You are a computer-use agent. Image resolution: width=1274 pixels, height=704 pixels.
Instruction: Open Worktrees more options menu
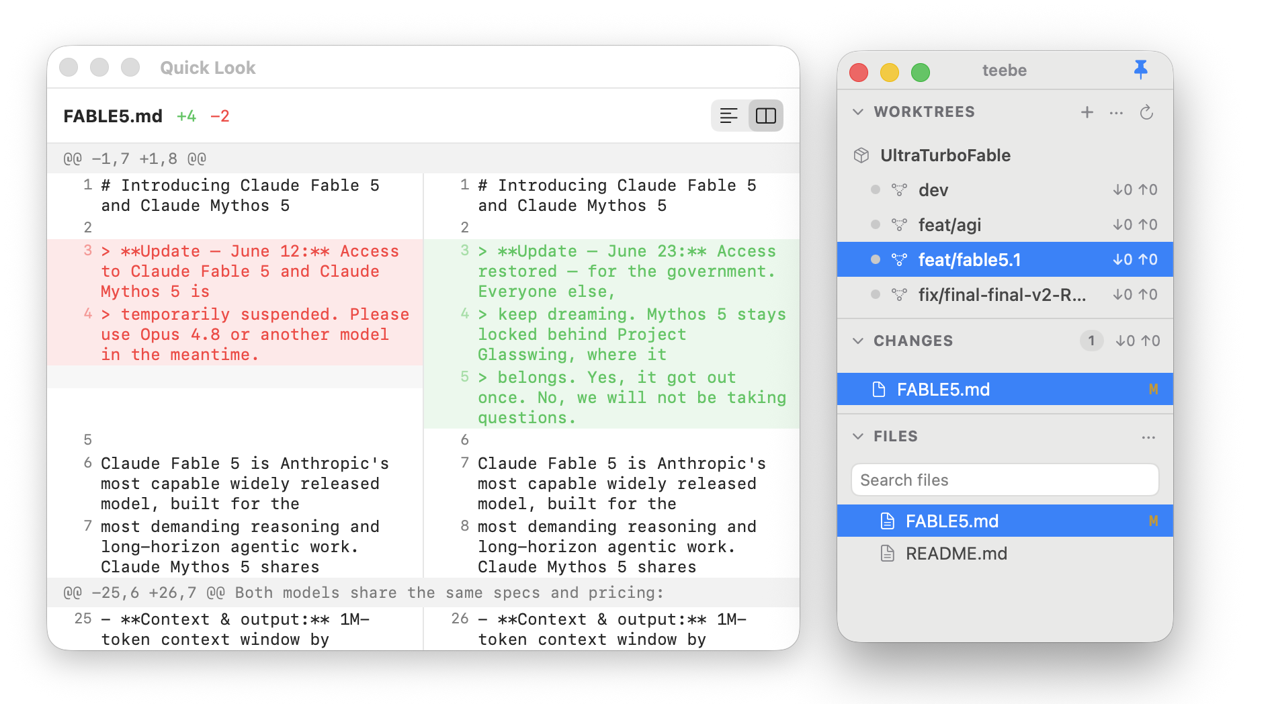pyautogui.click(x=1116, y=112)
